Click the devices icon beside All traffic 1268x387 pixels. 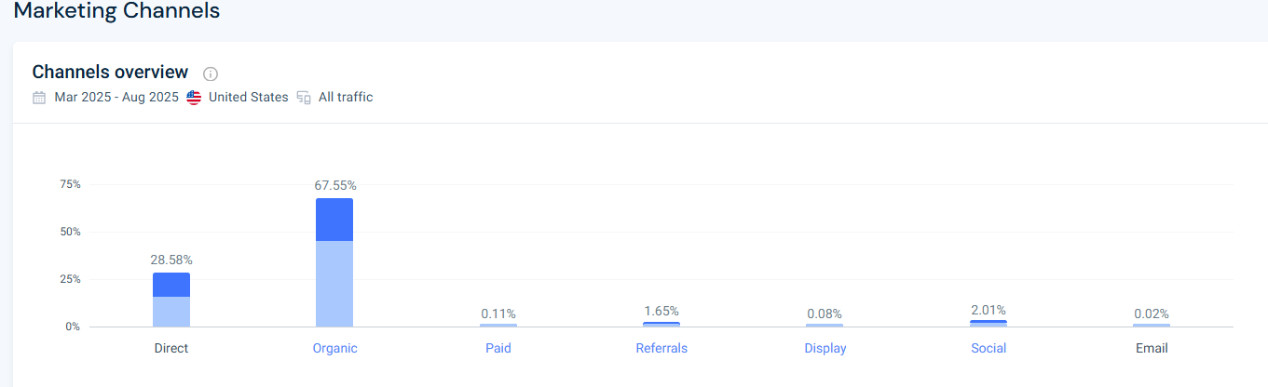304,98
